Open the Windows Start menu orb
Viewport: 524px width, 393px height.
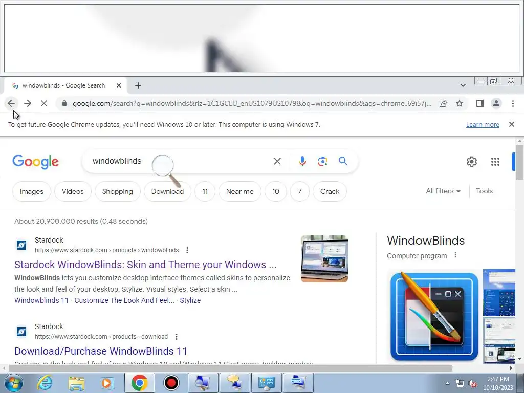14,383
